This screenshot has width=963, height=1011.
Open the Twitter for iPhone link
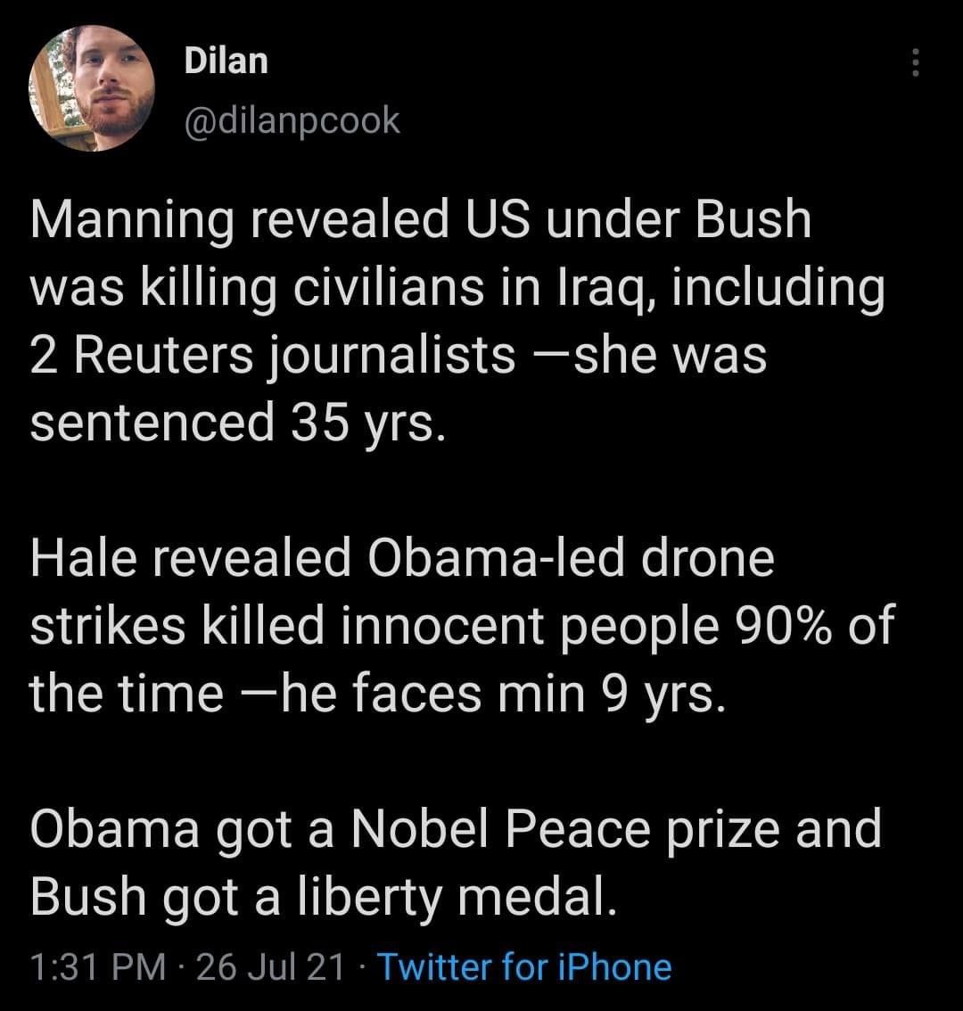point(524,966)
